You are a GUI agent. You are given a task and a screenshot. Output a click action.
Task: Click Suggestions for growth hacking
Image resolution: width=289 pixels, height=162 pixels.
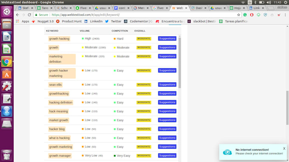point(167,39)
